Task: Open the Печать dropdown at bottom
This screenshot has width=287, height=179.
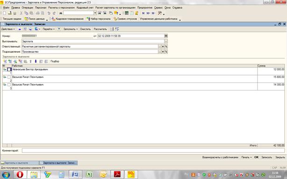Action: [246, 157]
